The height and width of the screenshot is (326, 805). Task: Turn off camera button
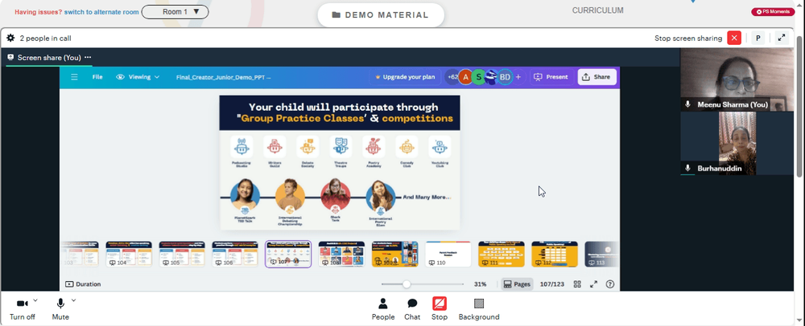coord(22,308)
